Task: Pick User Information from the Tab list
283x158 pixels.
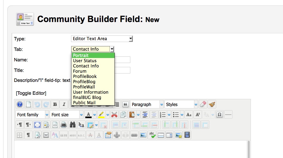Action: pyautogui.click(x=93, y=92)
